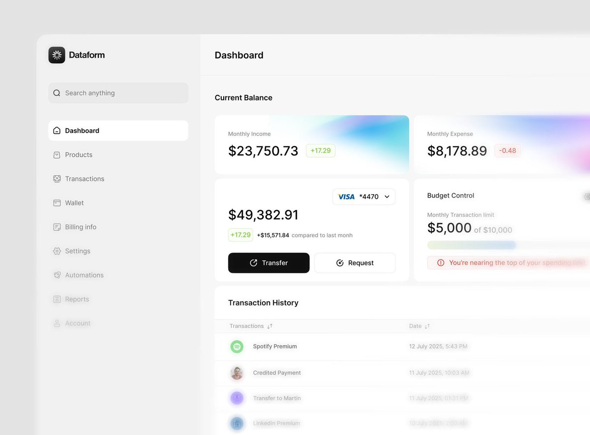Click the Transactions sidebar icon
Image resolution: width=590 pixels, height=435 pixels.
(57, 179)
